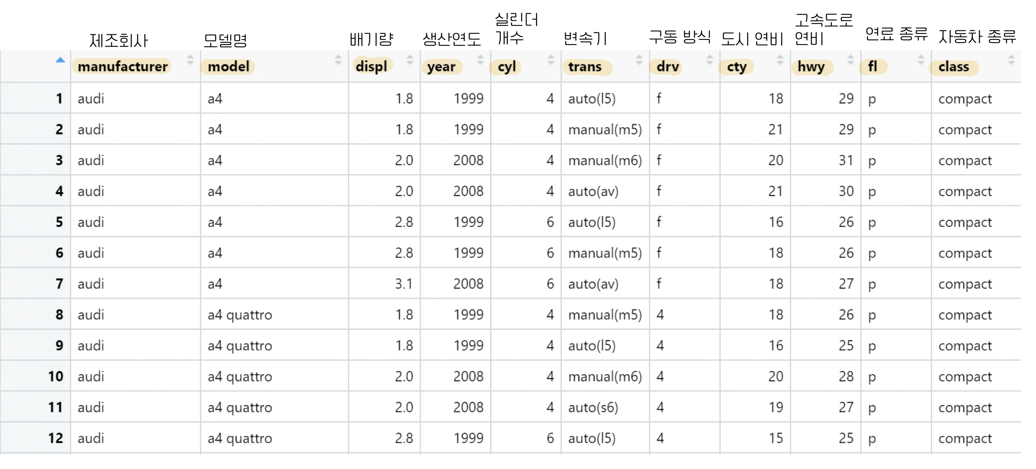Screen dimensions: 1036x469
Task: Click sort arrows in drv column
Action: pyautogui.click(x=710, y=61)
